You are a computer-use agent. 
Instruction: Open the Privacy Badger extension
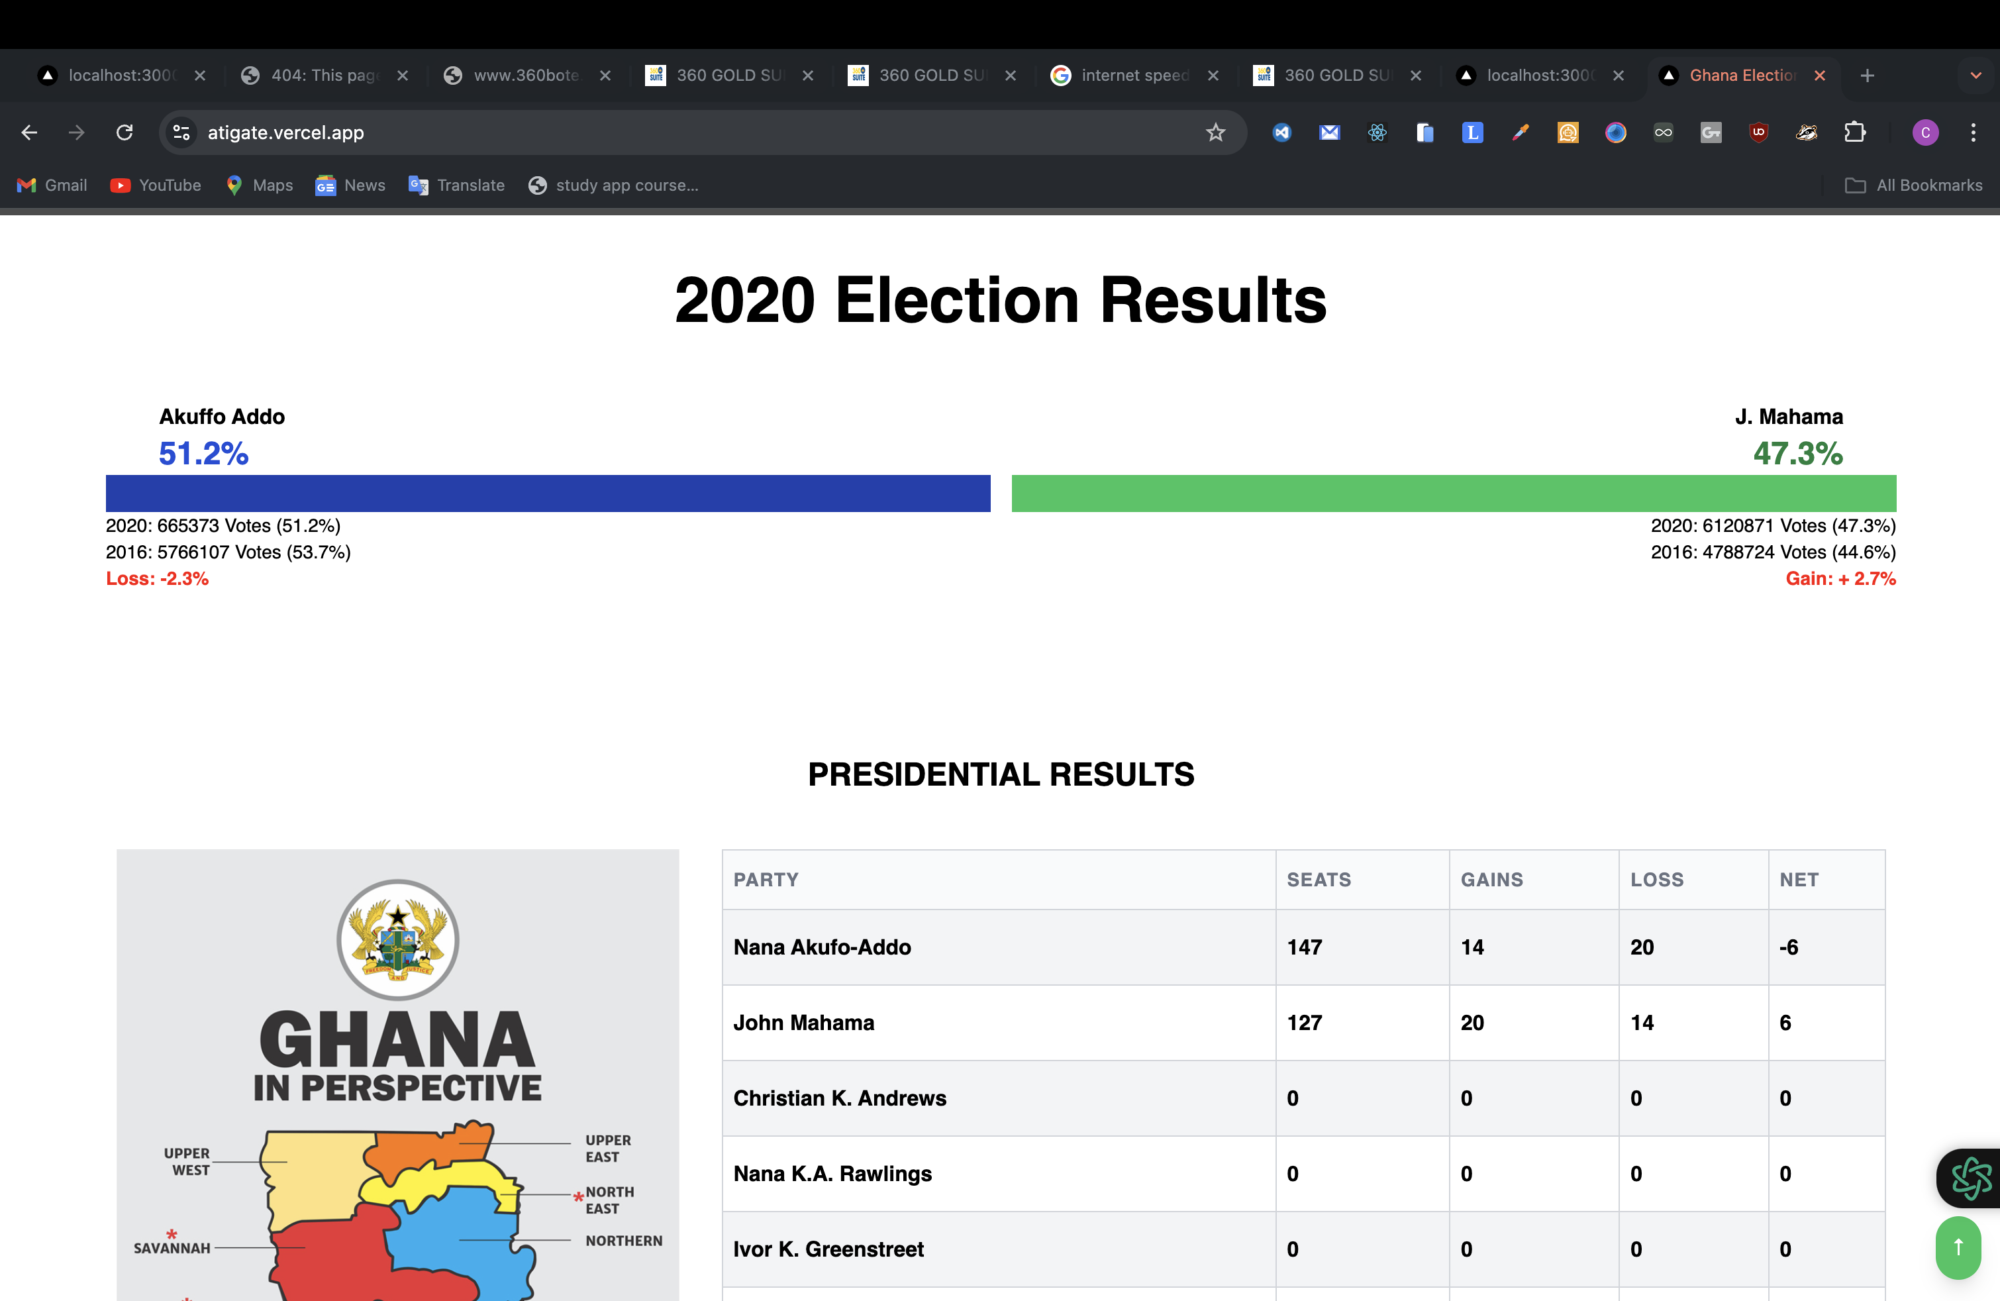coord(1806,132)
